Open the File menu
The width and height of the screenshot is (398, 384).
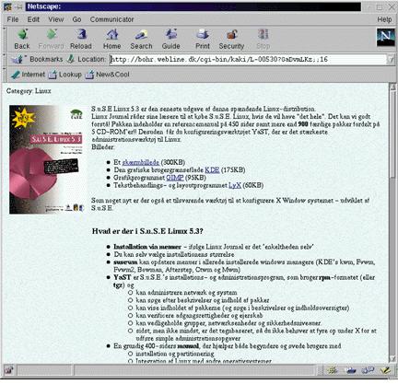pyautogui.click(x=13, y=19)
